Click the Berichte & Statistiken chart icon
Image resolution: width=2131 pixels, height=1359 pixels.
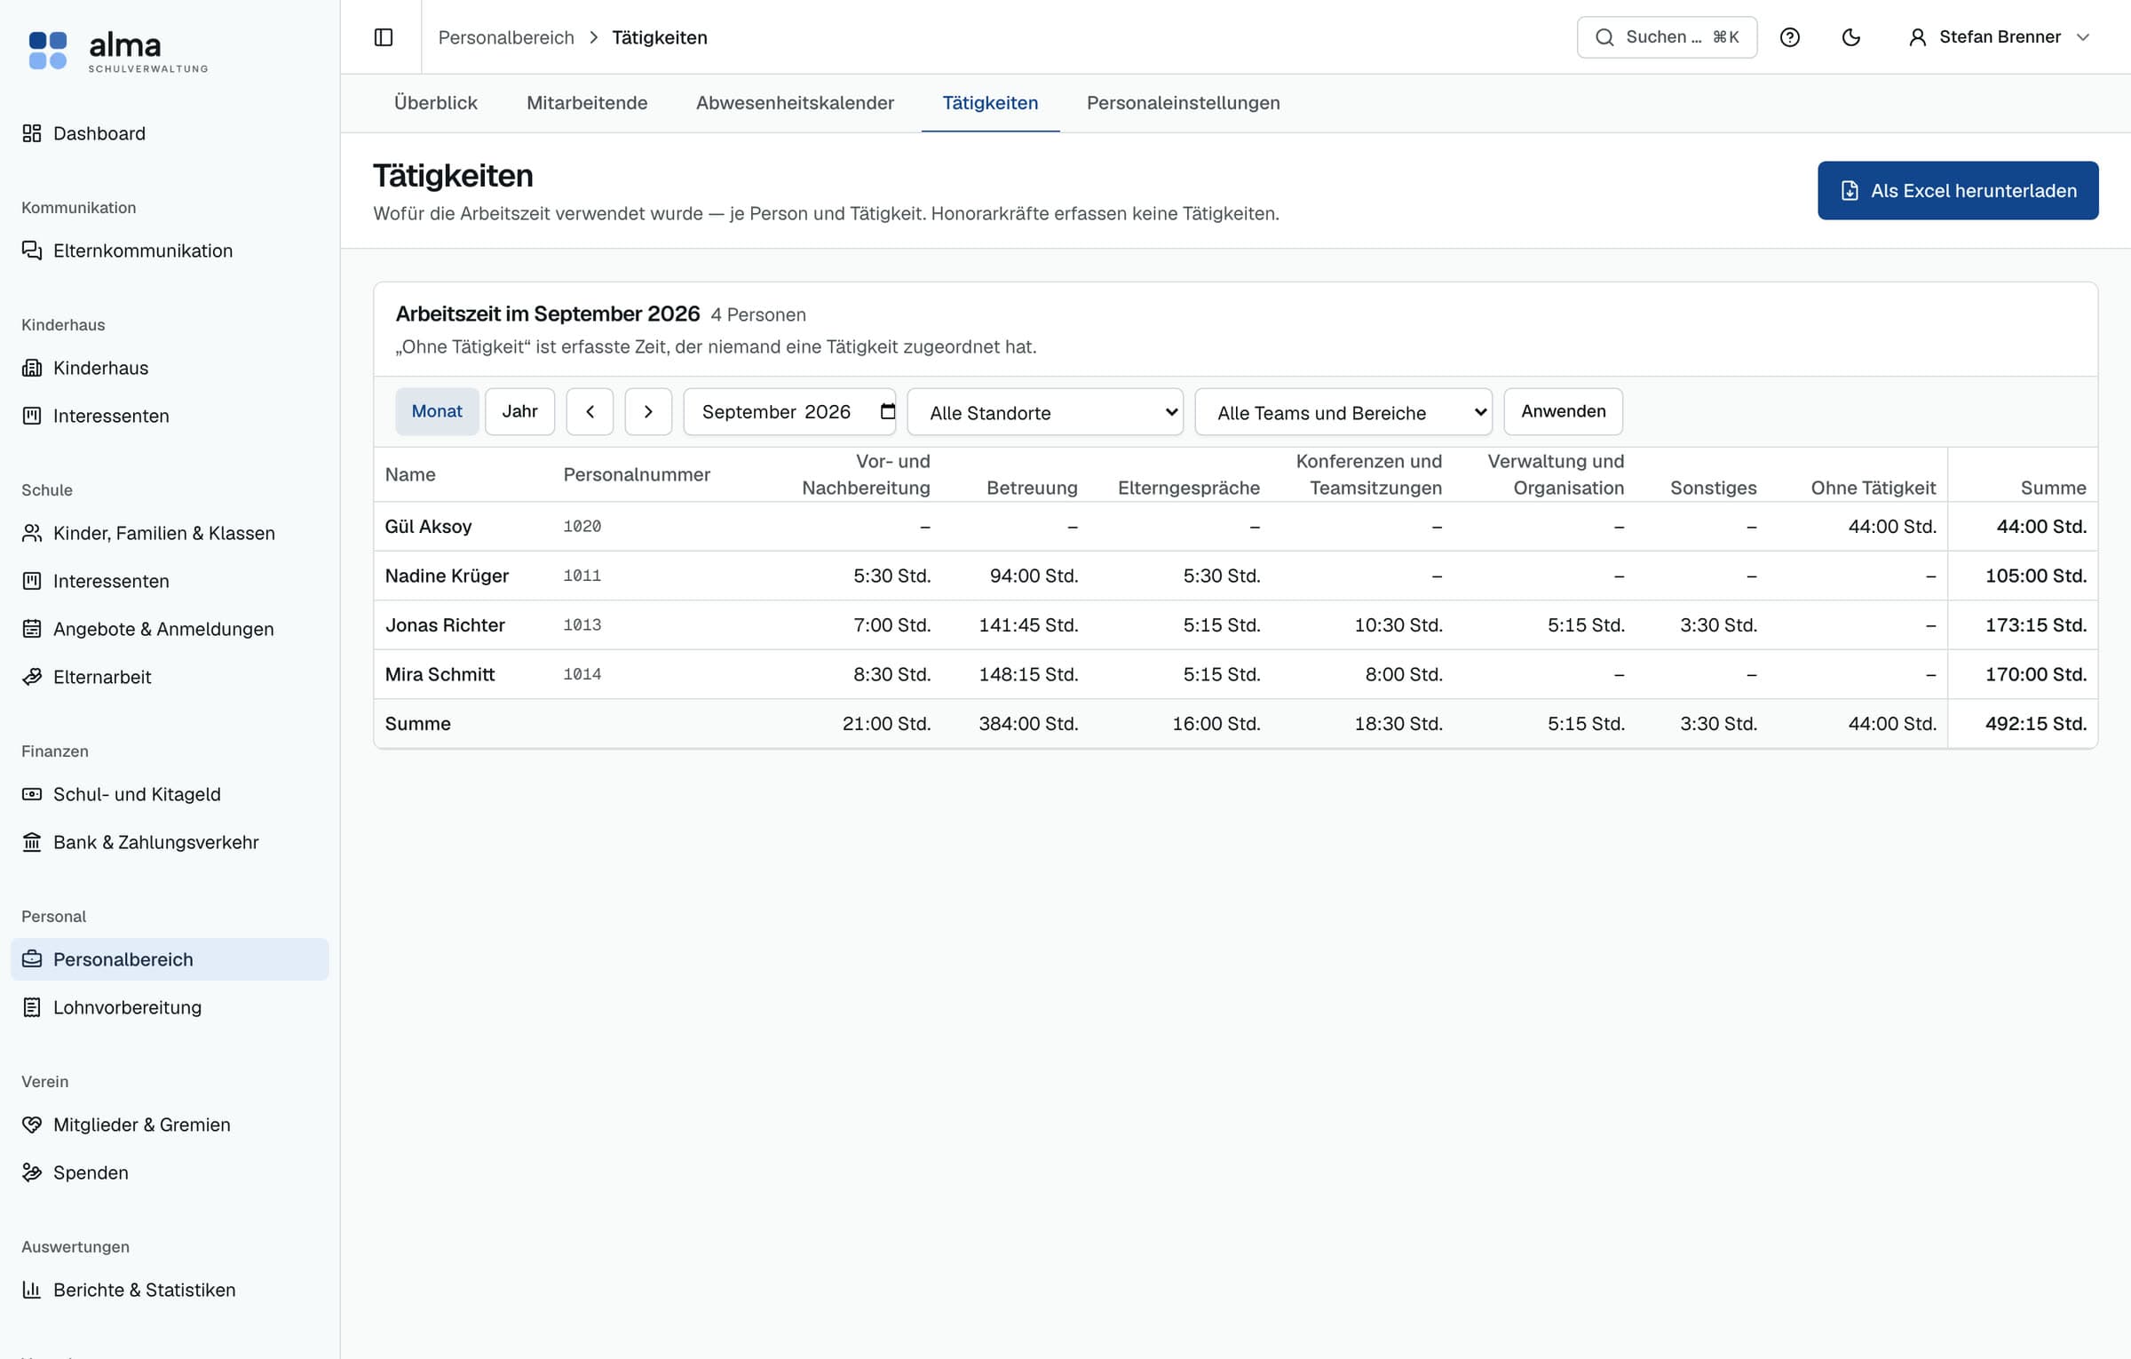32,1290
